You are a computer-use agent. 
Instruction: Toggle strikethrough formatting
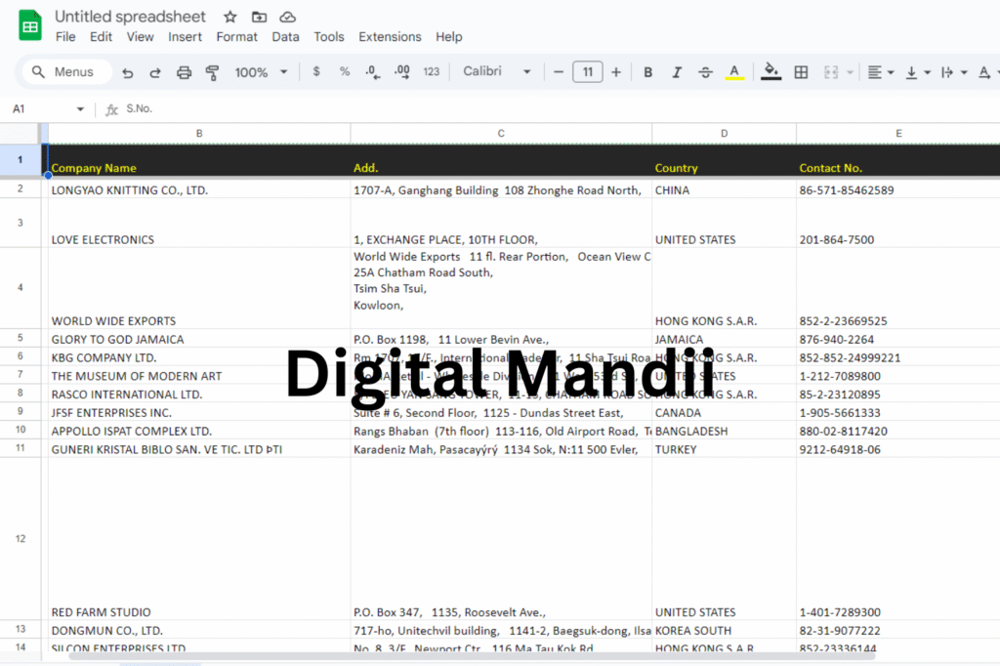pyautogui.click(x=705, y=72)
